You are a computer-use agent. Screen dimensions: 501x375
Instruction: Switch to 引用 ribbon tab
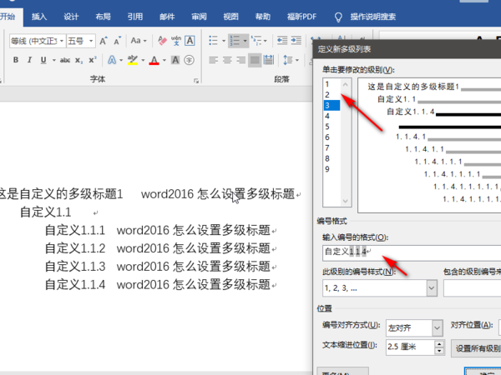(x=134, y=17)
